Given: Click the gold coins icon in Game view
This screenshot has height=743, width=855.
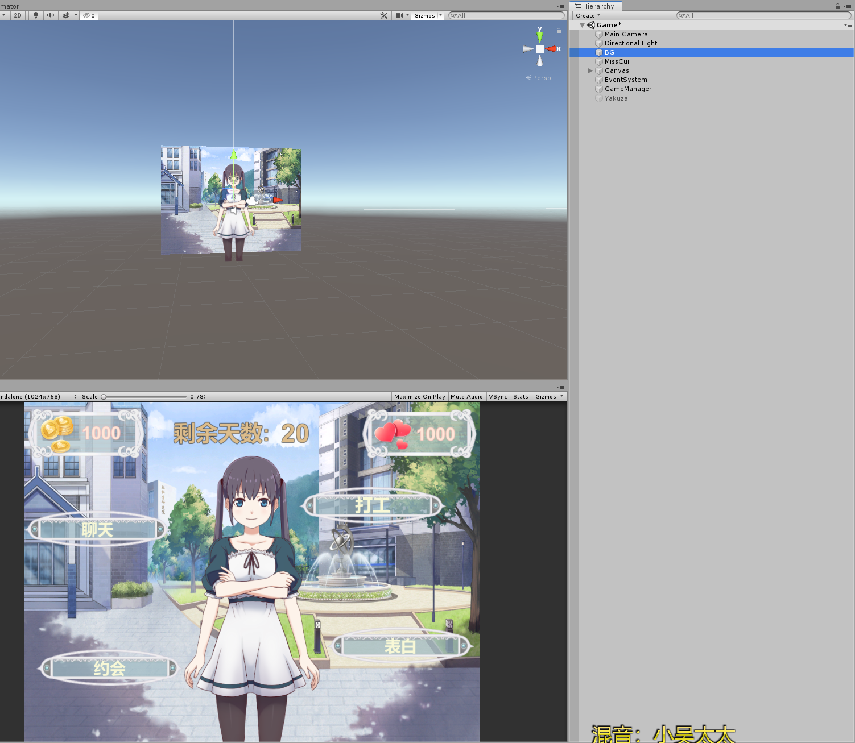Looking at the screenshot, I should tap(57, 433).
